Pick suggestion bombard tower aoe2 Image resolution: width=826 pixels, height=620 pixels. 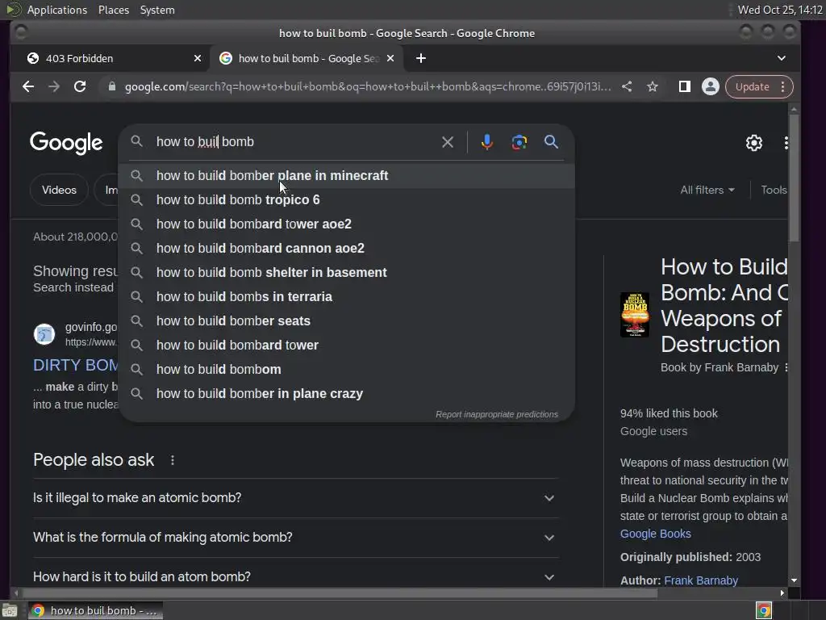347,224
